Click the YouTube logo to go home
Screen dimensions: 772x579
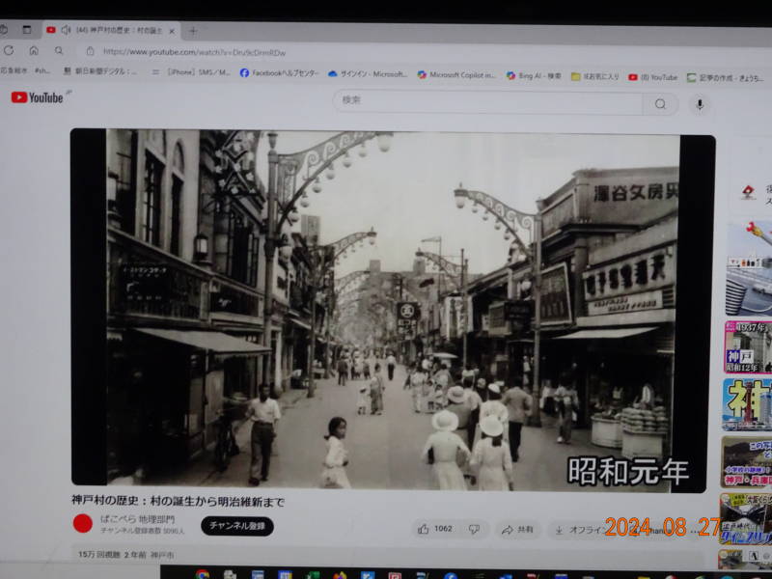point(37,97)
